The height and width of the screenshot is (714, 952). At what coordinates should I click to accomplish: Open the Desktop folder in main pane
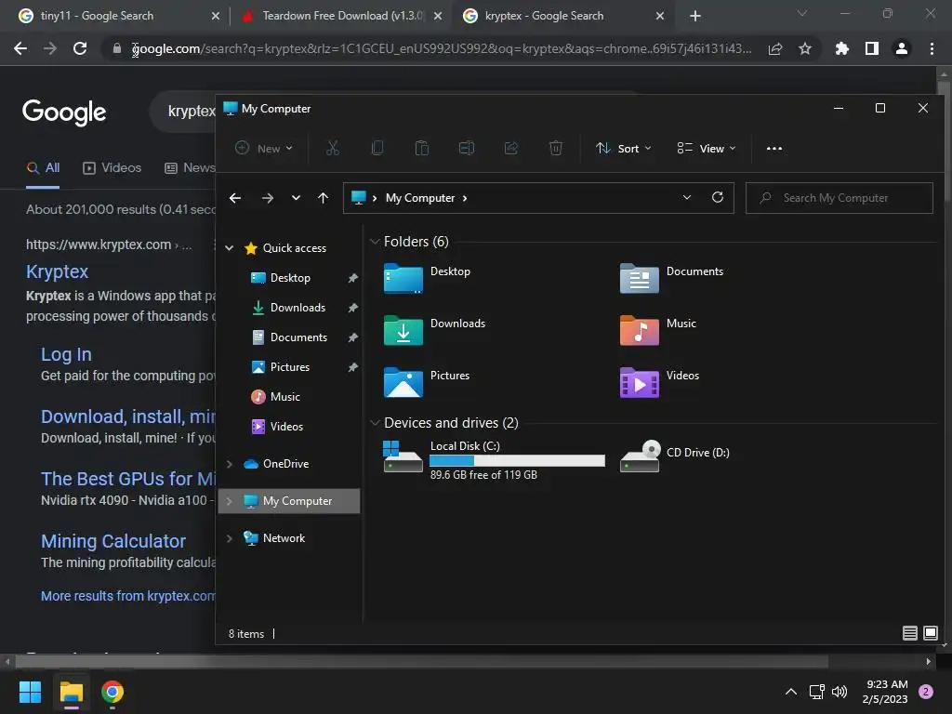427,278
